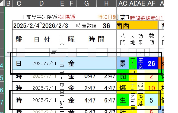This screenshot has height=113, width=178.
Task: Click the 6:47 end time cell
Action: (x=110, y=100)
